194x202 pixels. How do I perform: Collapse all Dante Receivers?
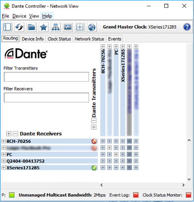[16, 134]
